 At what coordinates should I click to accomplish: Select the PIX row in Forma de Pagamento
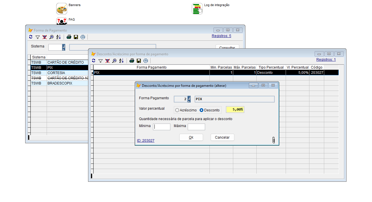[59, 67]
